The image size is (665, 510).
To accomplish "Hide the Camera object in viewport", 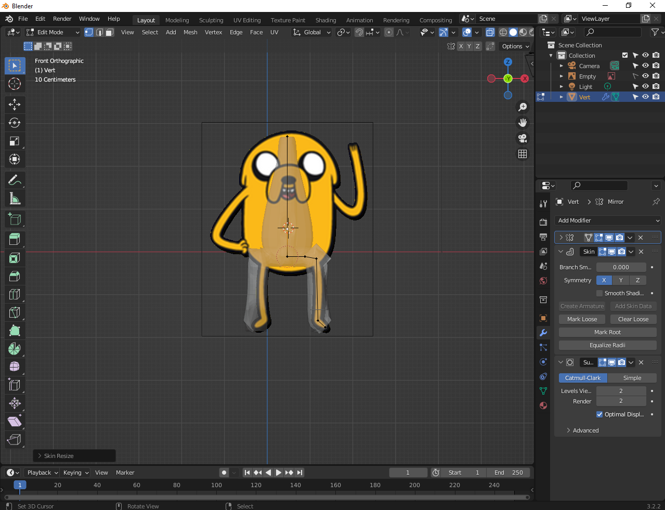I will pos(645,66).
